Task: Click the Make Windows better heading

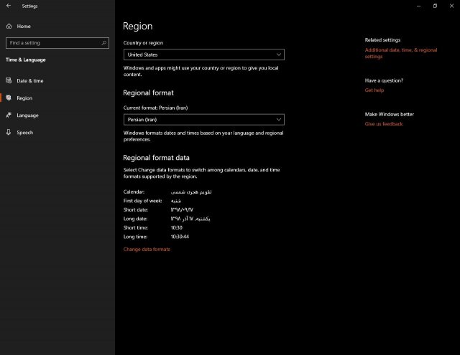Action: point(390,115)
